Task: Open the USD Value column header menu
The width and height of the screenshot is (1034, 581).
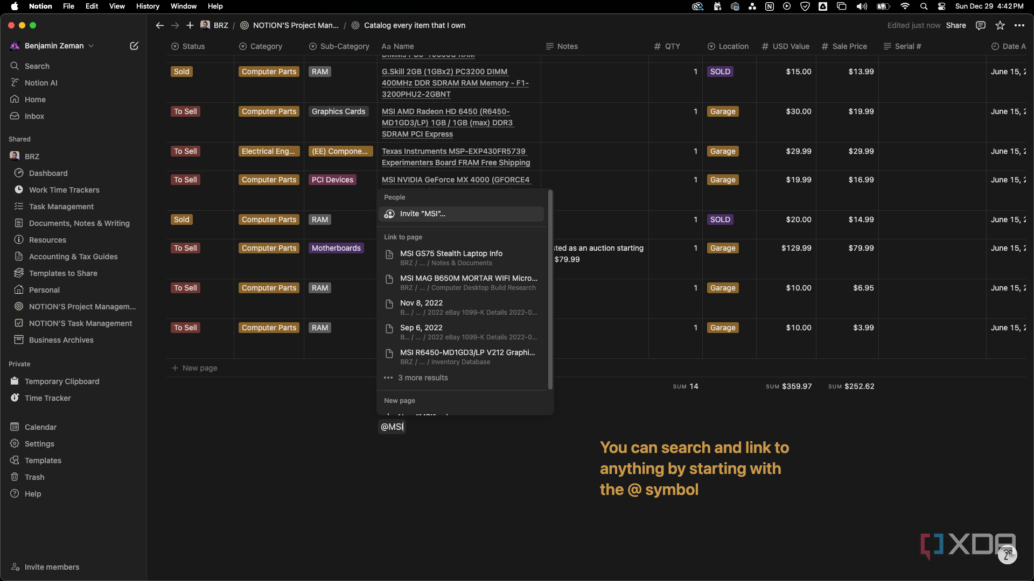Action: click(785, 46)
